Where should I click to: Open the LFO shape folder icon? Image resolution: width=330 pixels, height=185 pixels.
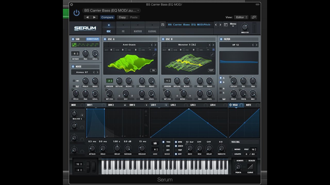click(155, 143)
